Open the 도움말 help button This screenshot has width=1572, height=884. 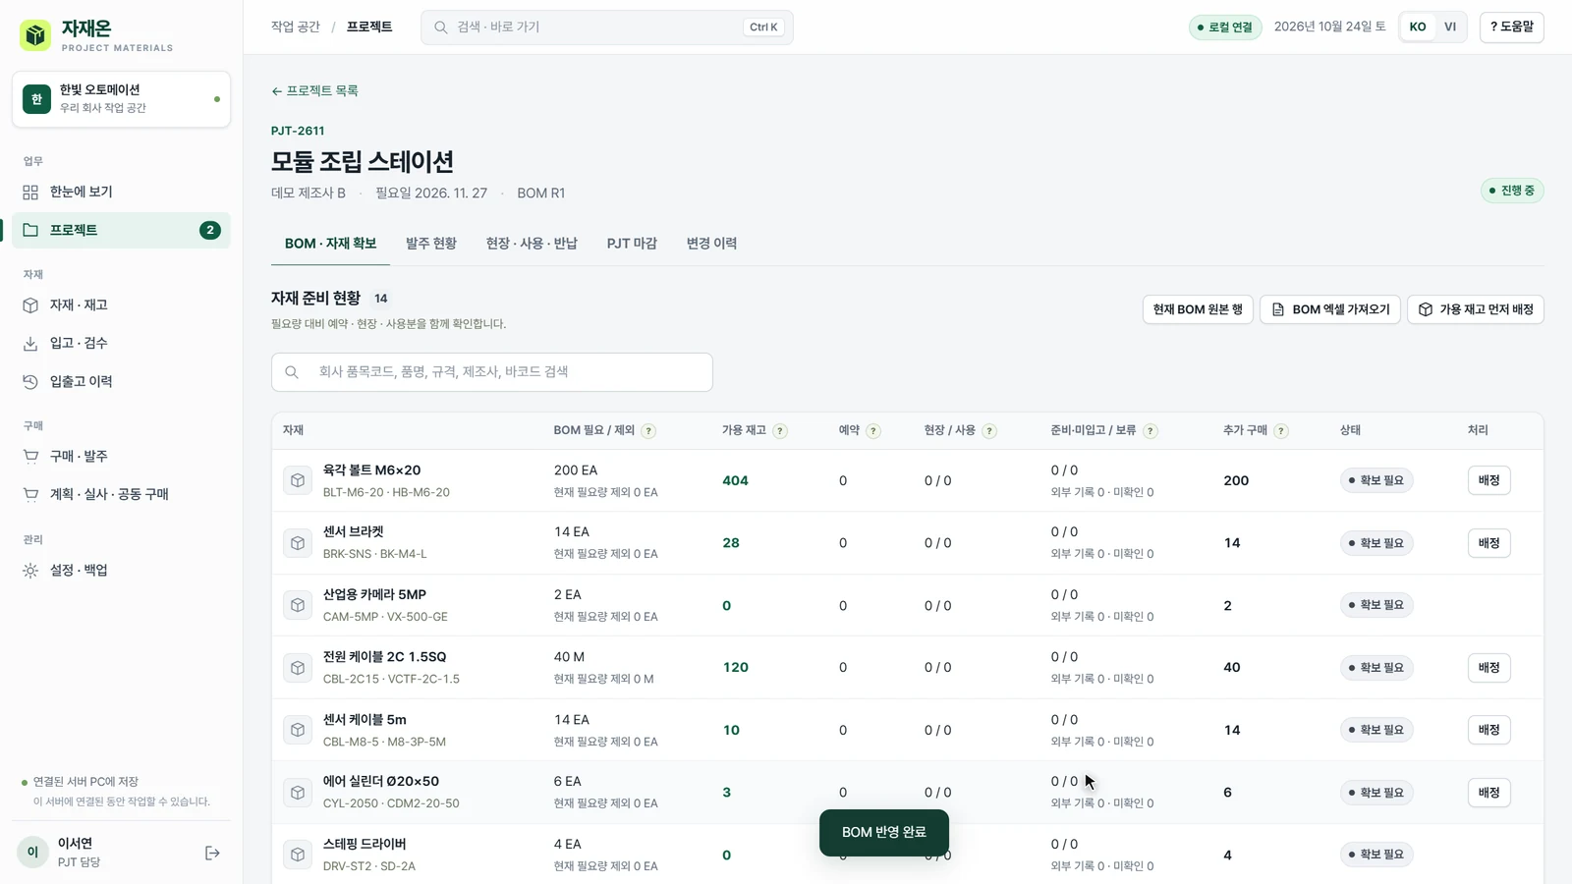(1512, 27)
